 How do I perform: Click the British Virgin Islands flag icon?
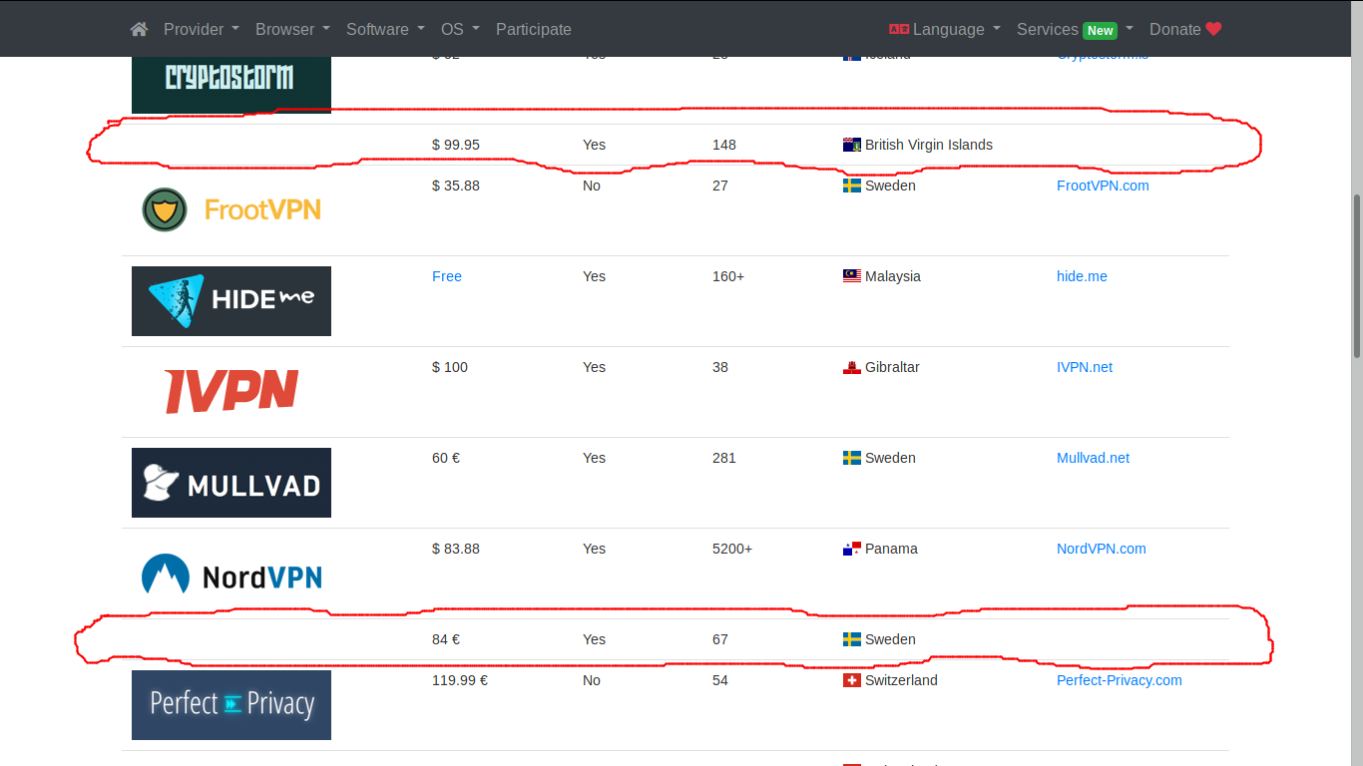[x=851, y=145]
